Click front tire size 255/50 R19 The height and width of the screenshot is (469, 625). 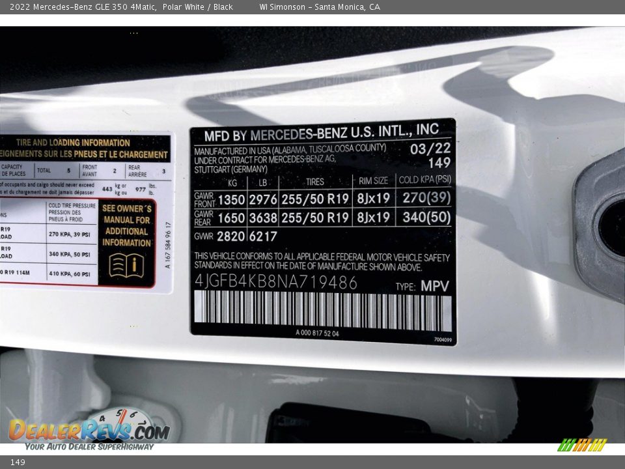[x=315, y=199]
